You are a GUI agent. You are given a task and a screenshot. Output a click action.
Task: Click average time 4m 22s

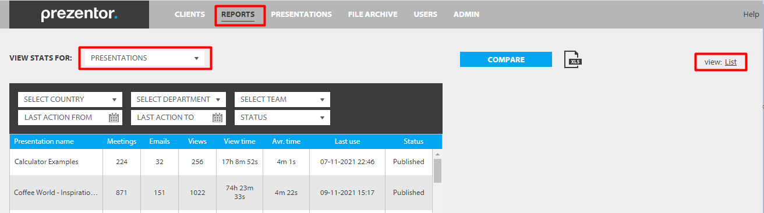click(286, 193)
